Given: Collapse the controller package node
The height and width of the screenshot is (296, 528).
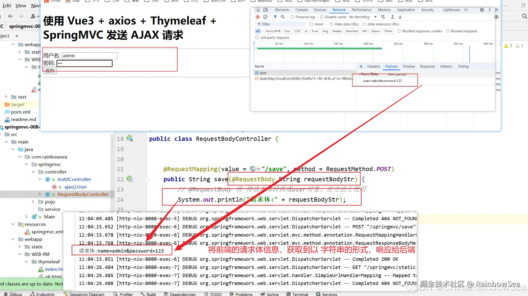Looking at the screenshot, I should coord(33,172).
